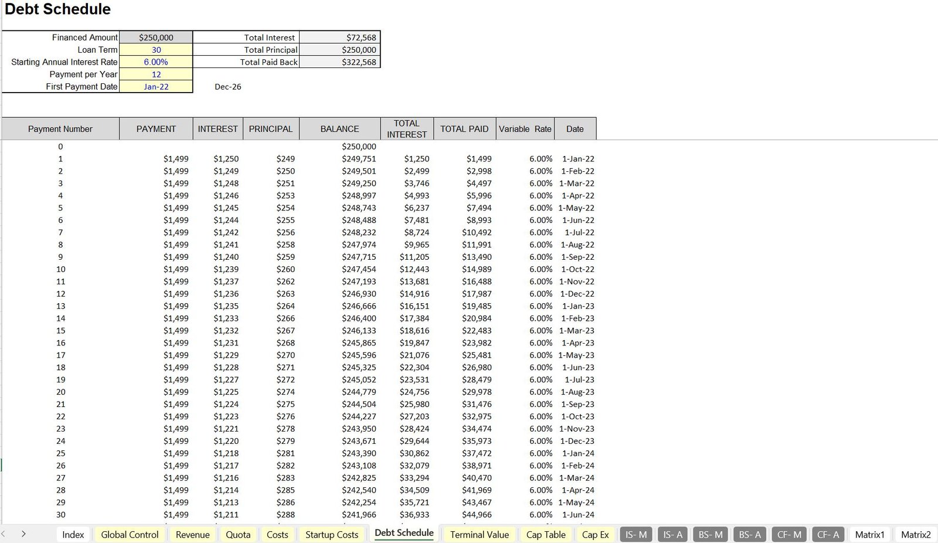
Task: Open the BS- A sheet tab
Action: pyautogui.click(x=750, y=534)
